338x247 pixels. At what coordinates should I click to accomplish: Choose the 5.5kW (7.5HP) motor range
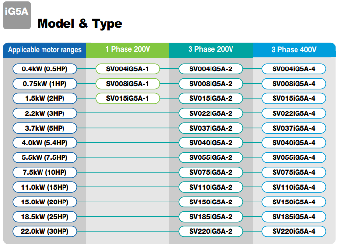tap(44, 157)
